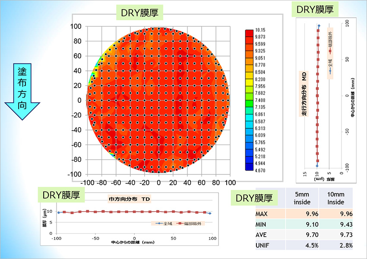Image resolution: width=367 pixels, height=259 pixels.
Task: Click the cyan 塗布方向 down arrow
Action: coord(22,92)
